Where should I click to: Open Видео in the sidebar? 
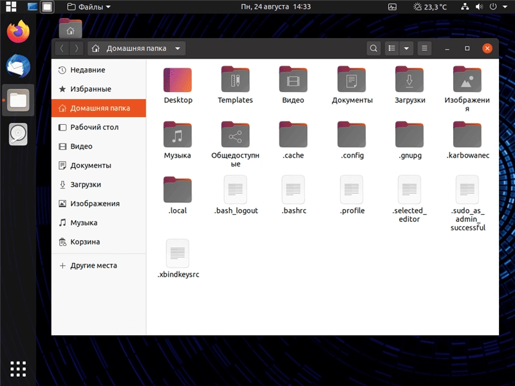tap(98, 146)
